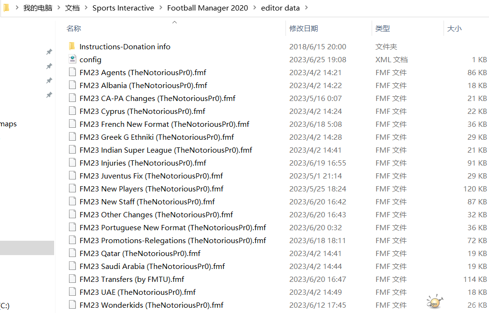Sort by the 名称 column header
489x313 pixels.
pos(74,28)
